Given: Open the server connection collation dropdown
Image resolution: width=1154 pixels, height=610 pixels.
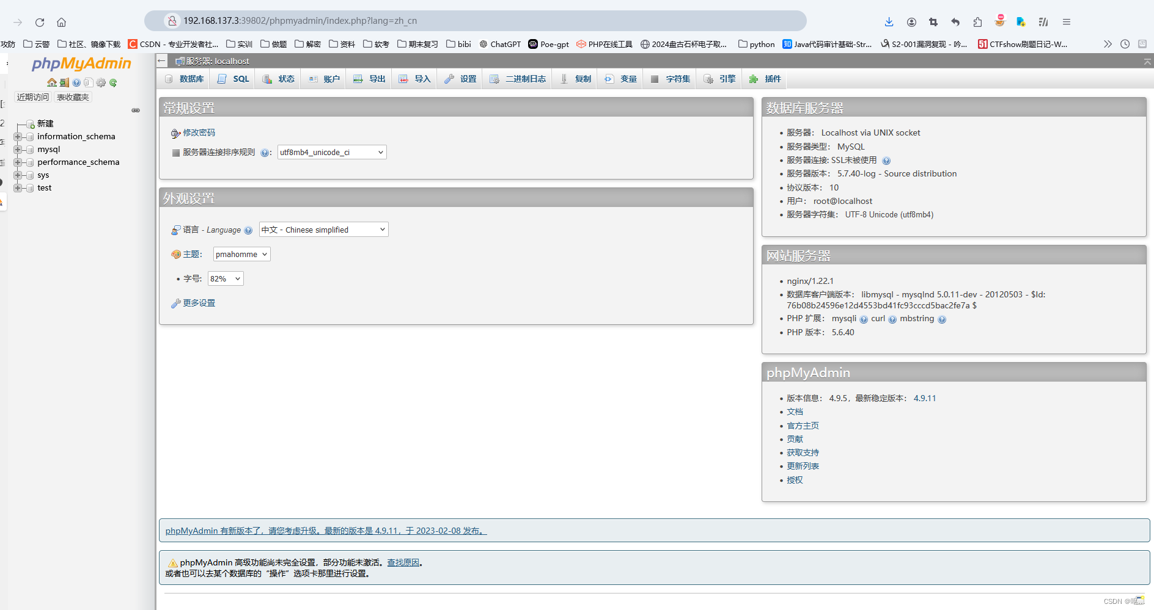Looking at the screenshot, I should (x=332, y=153).
